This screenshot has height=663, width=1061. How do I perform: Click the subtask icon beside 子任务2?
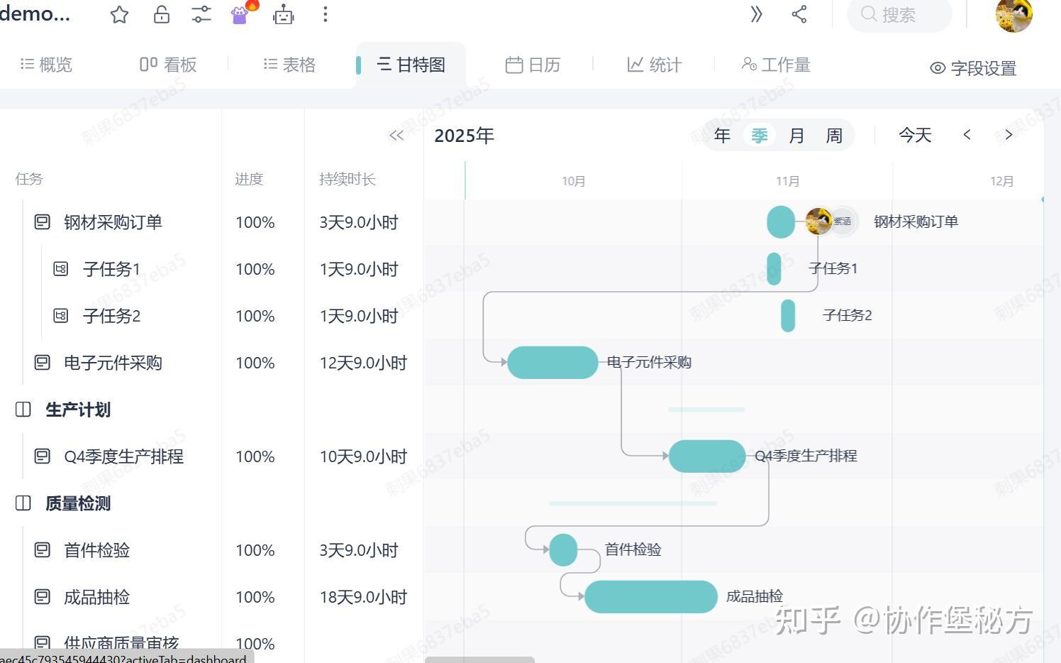click(61, 316)
